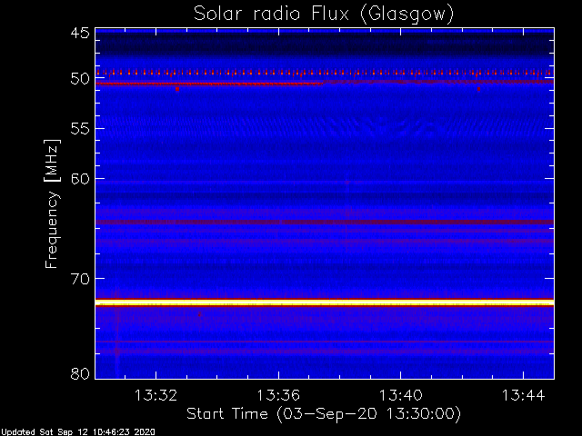Click the 55 frequency tick label
Viewport: 582px width, 436px height.
click(80, 129)
